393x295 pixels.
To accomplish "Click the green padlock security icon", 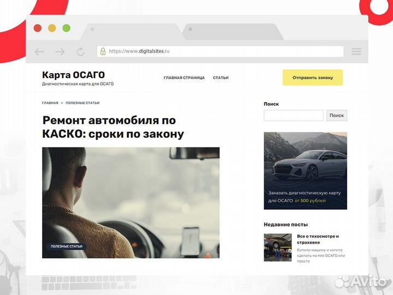I will [x=103, y=51].
